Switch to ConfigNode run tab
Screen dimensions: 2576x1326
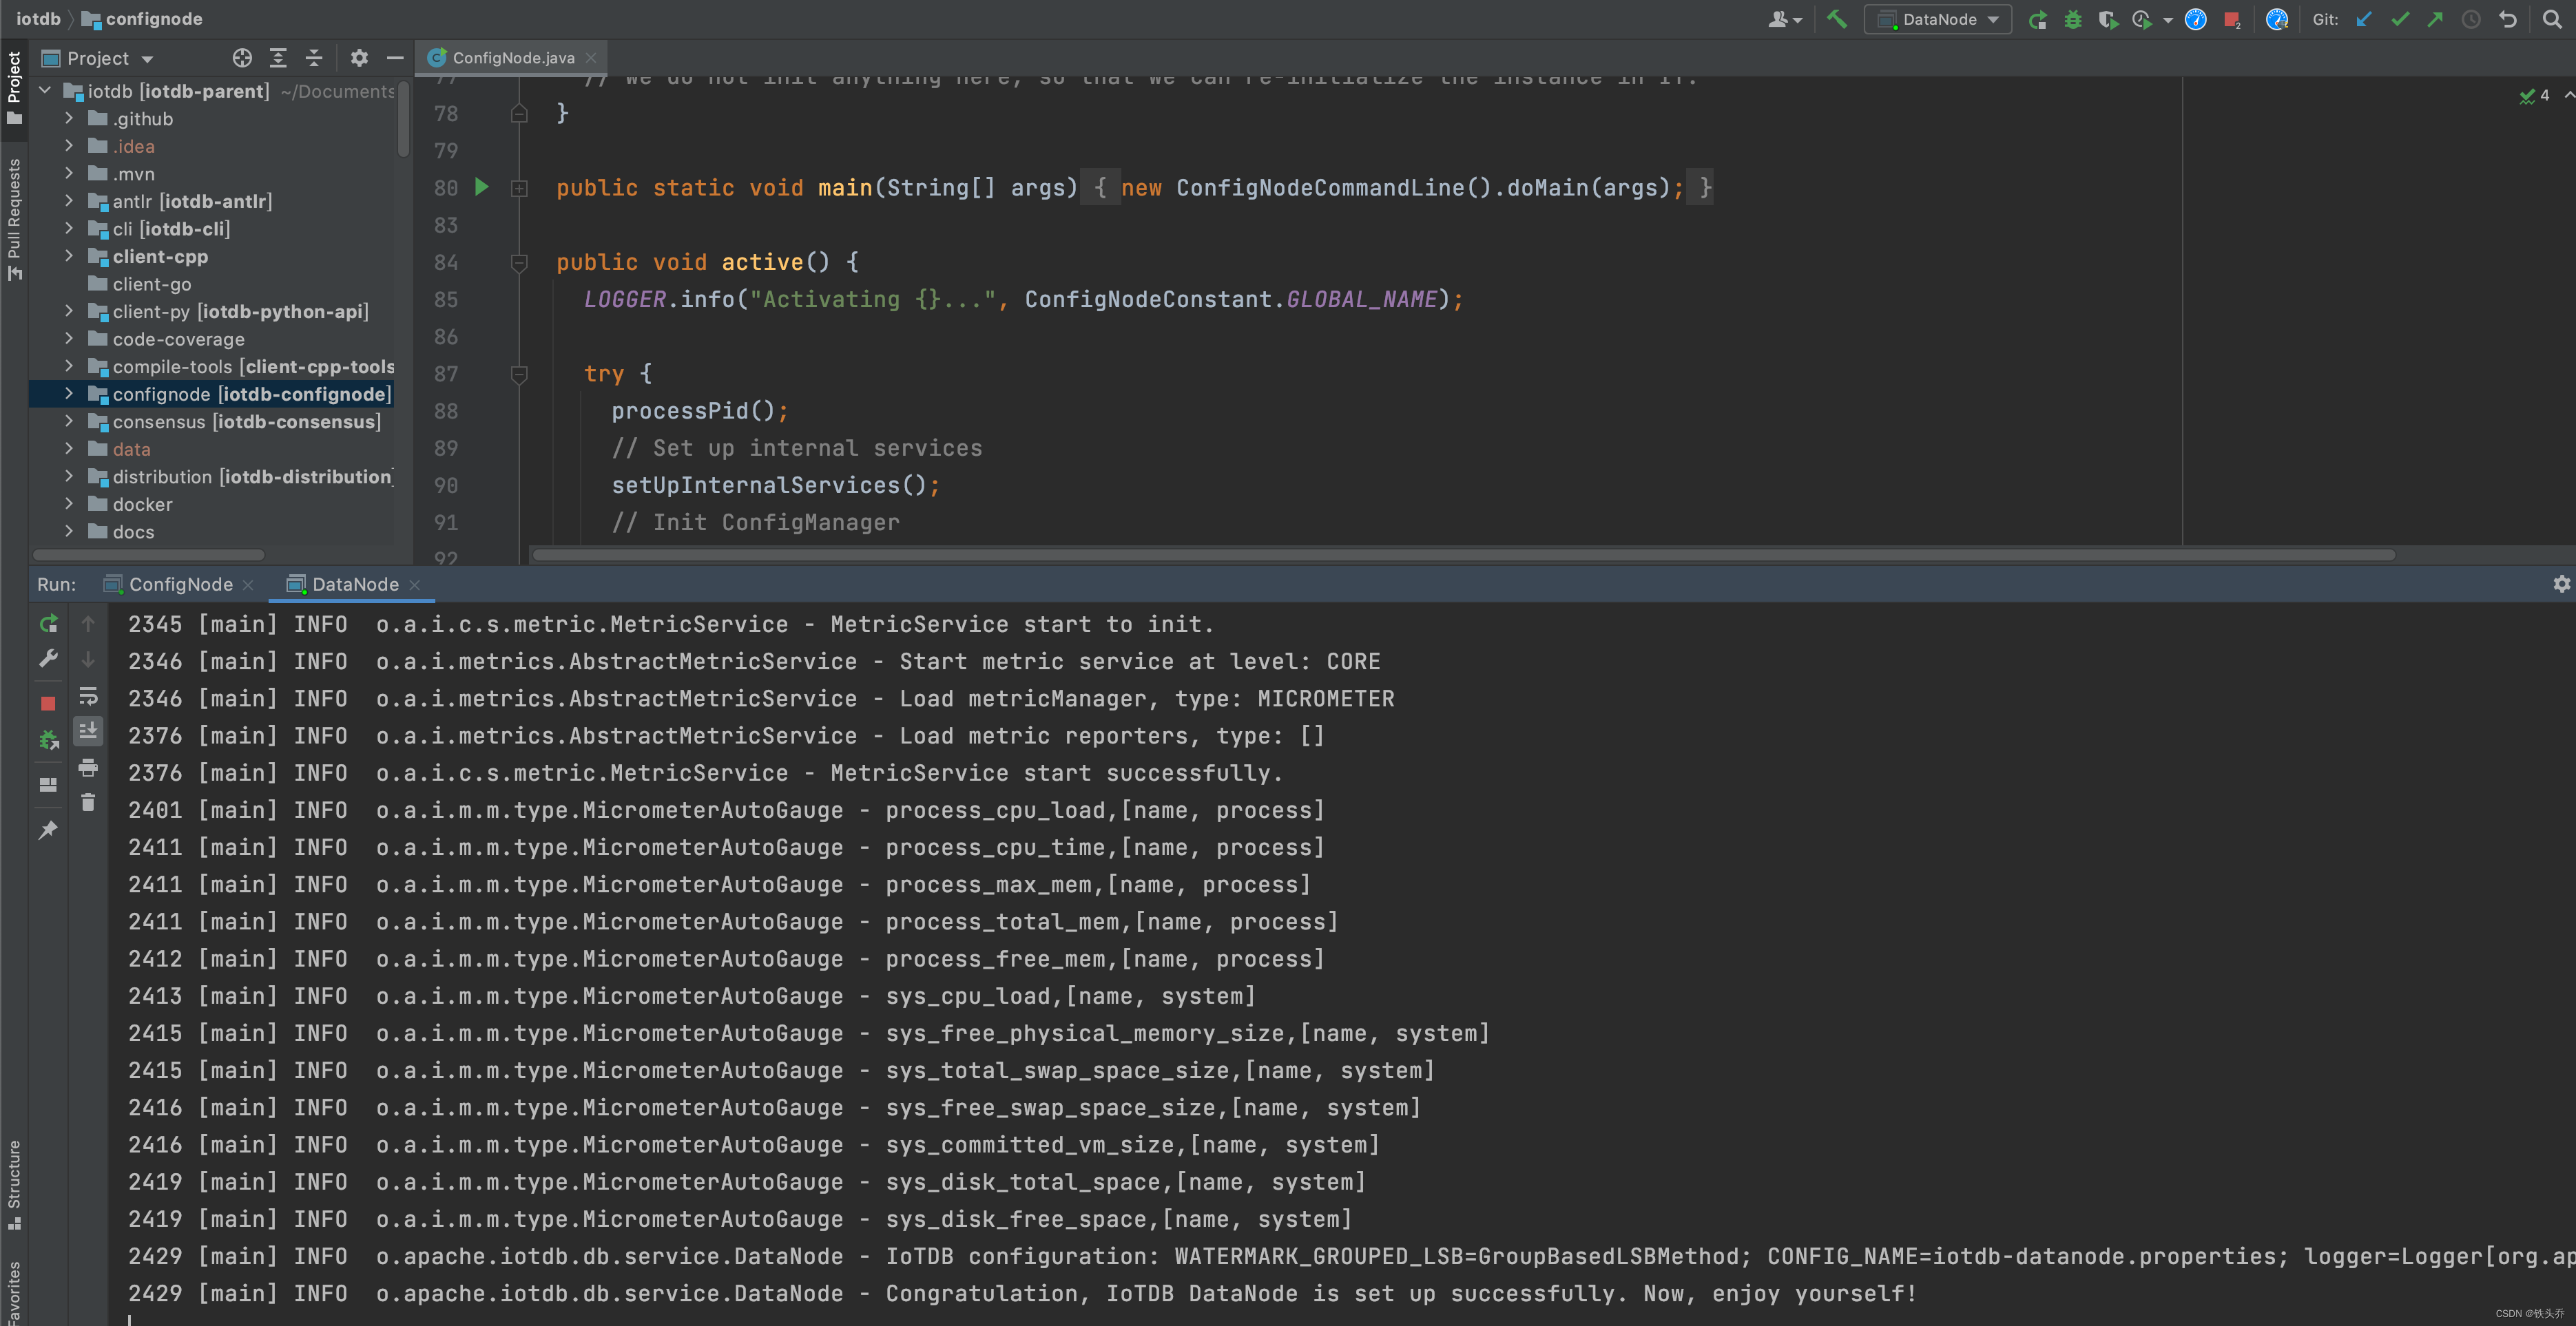[180, 585]
